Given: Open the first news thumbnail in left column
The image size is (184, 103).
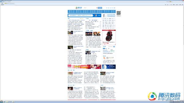Looking at the screenshot, I should pyautogui.click(x=70, y=32).
